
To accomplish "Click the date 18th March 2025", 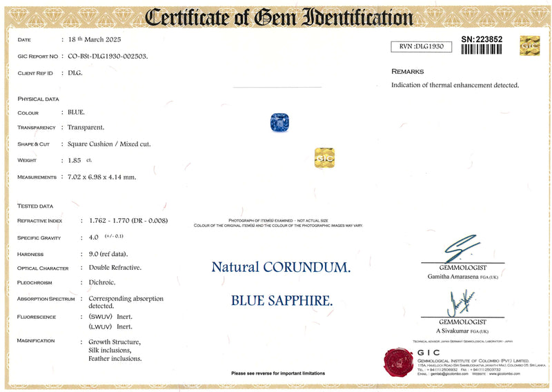I will (x=95, y=39).
